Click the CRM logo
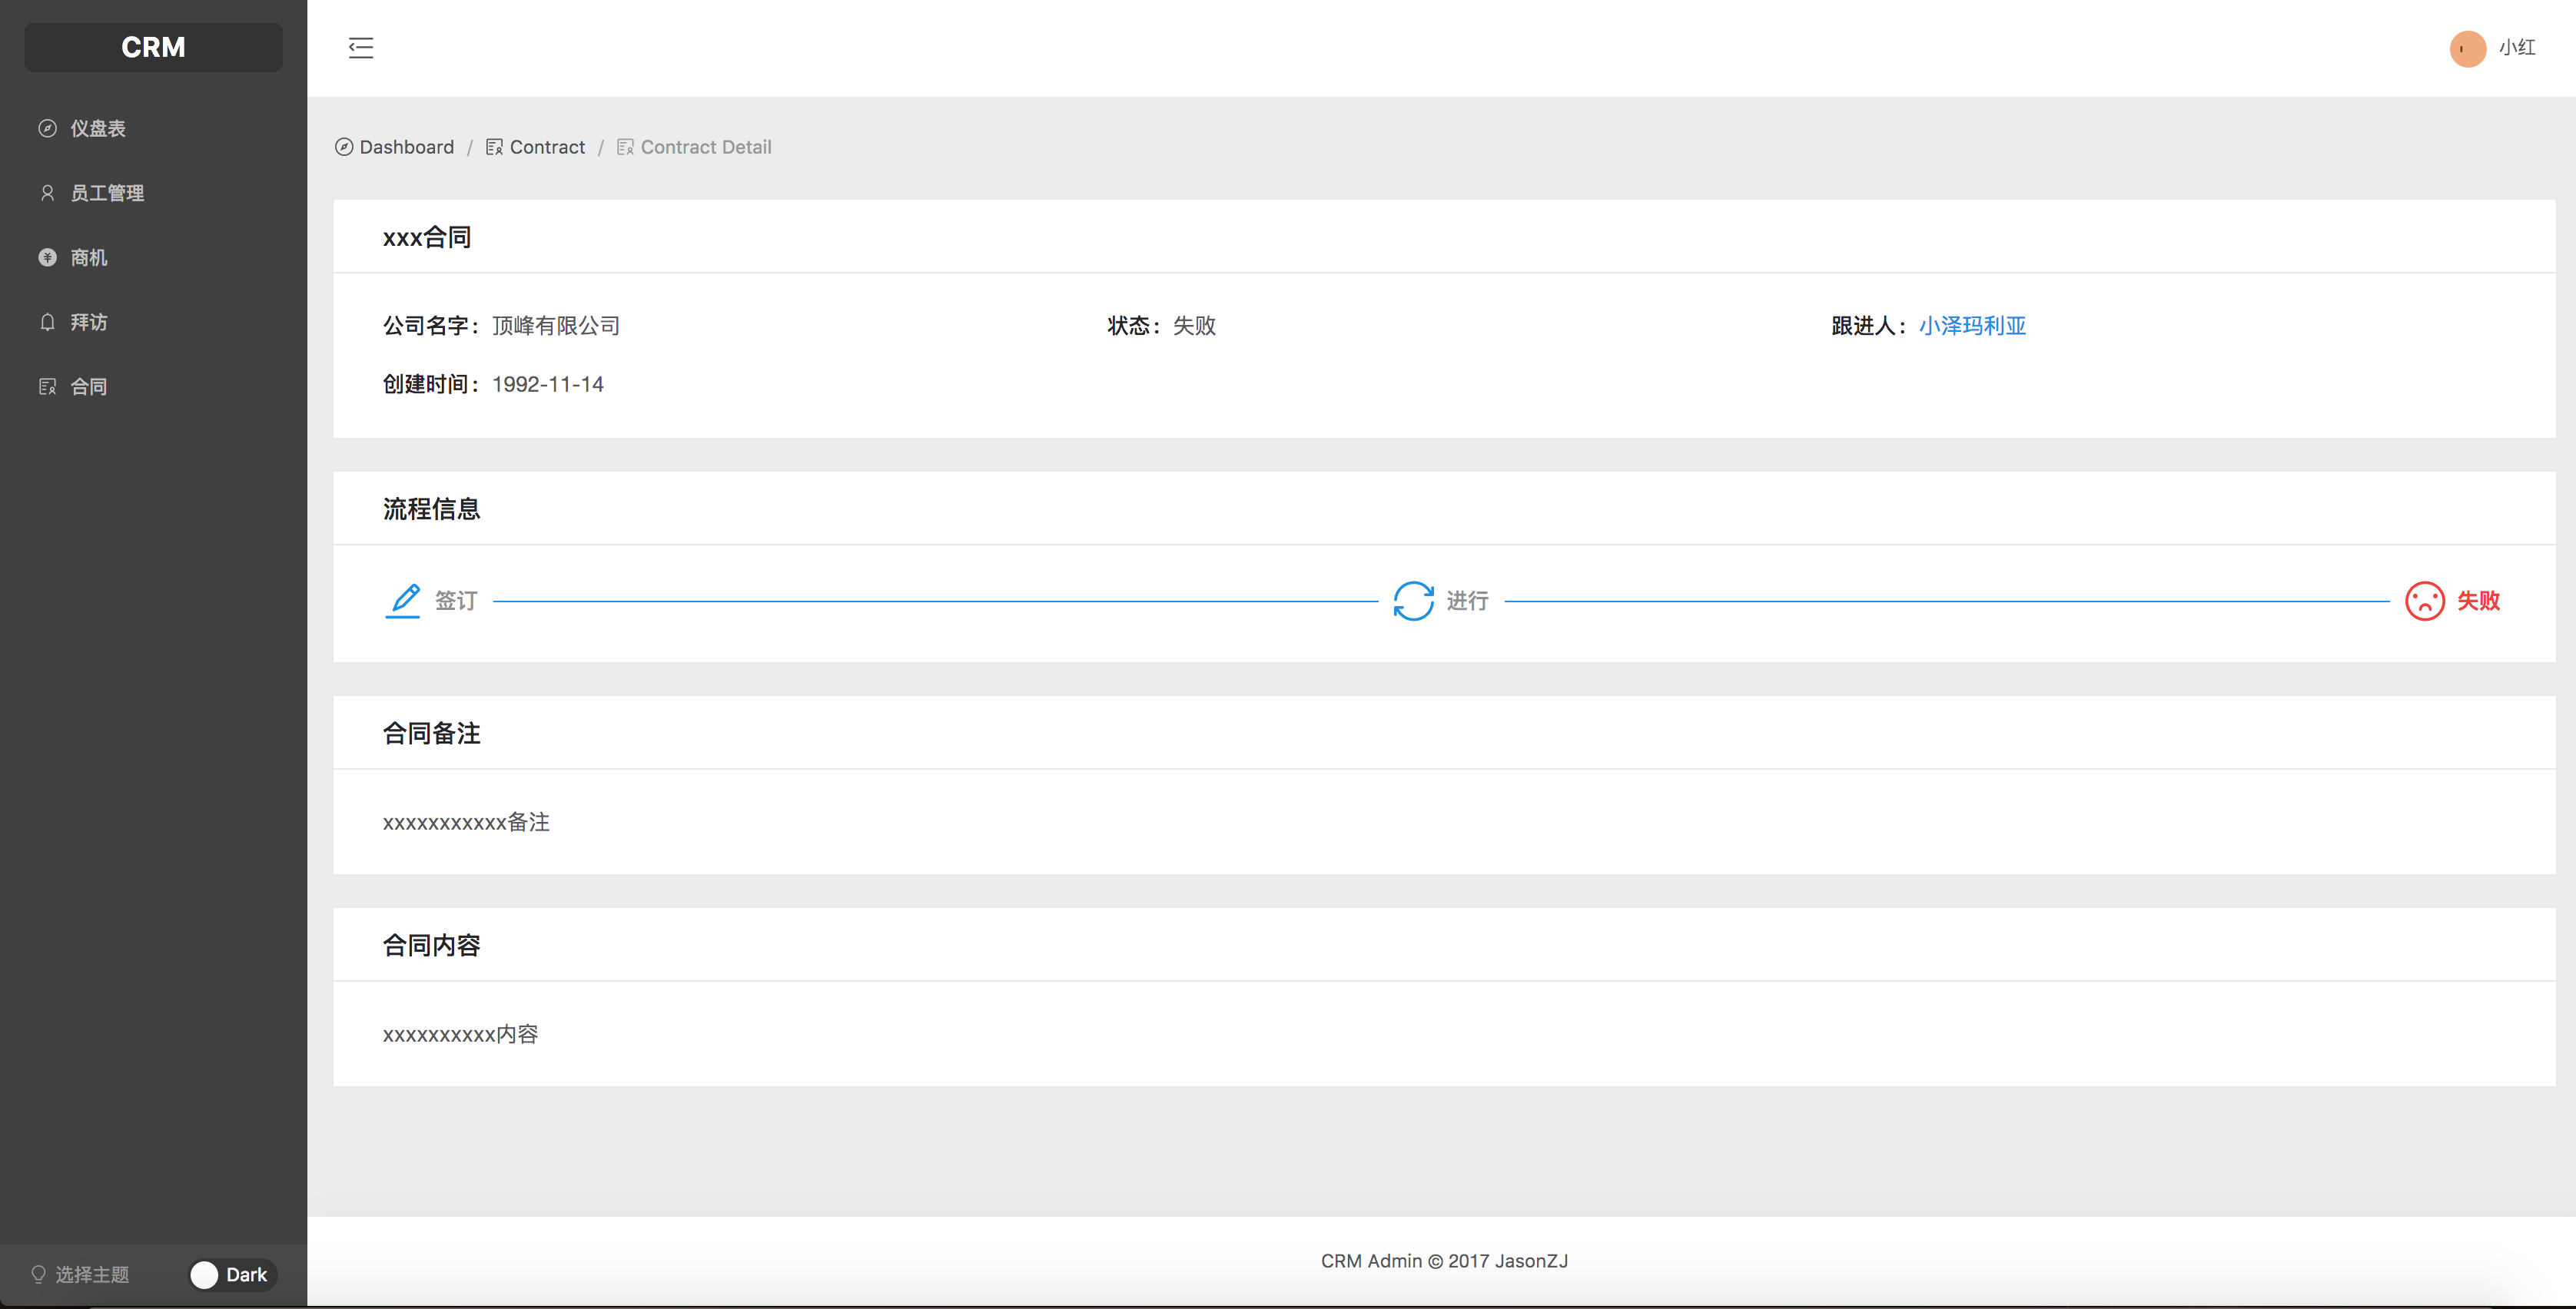The height and width of the screenshot is (1309, 2576). (x=153, y=47)
